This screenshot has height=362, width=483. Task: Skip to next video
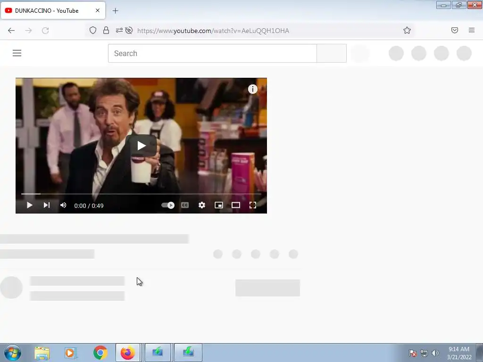[47, 205]
